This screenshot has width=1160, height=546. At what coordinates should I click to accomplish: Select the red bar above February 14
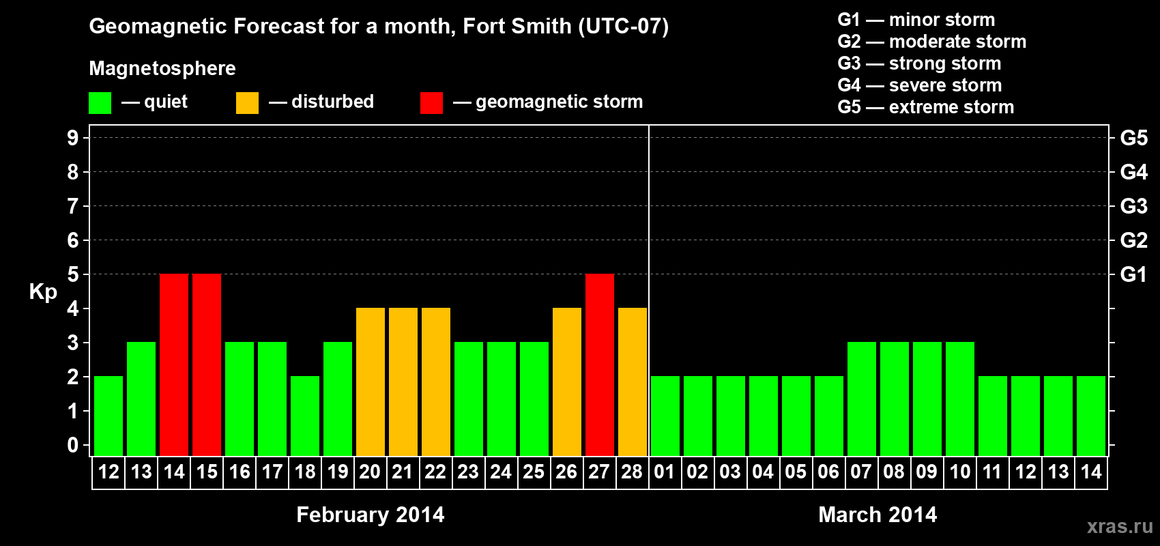tap(174, 364)
